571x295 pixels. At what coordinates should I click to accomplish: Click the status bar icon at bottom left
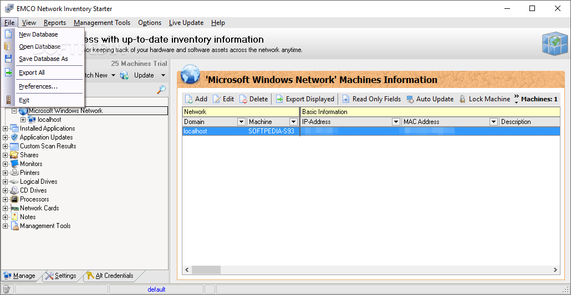(6, 289)
